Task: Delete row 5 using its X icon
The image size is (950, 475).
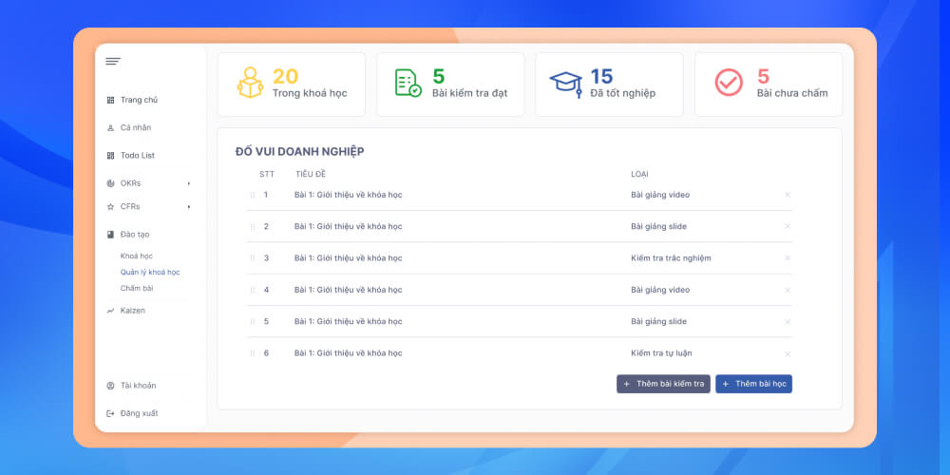Action: click(x=788, y=322)
